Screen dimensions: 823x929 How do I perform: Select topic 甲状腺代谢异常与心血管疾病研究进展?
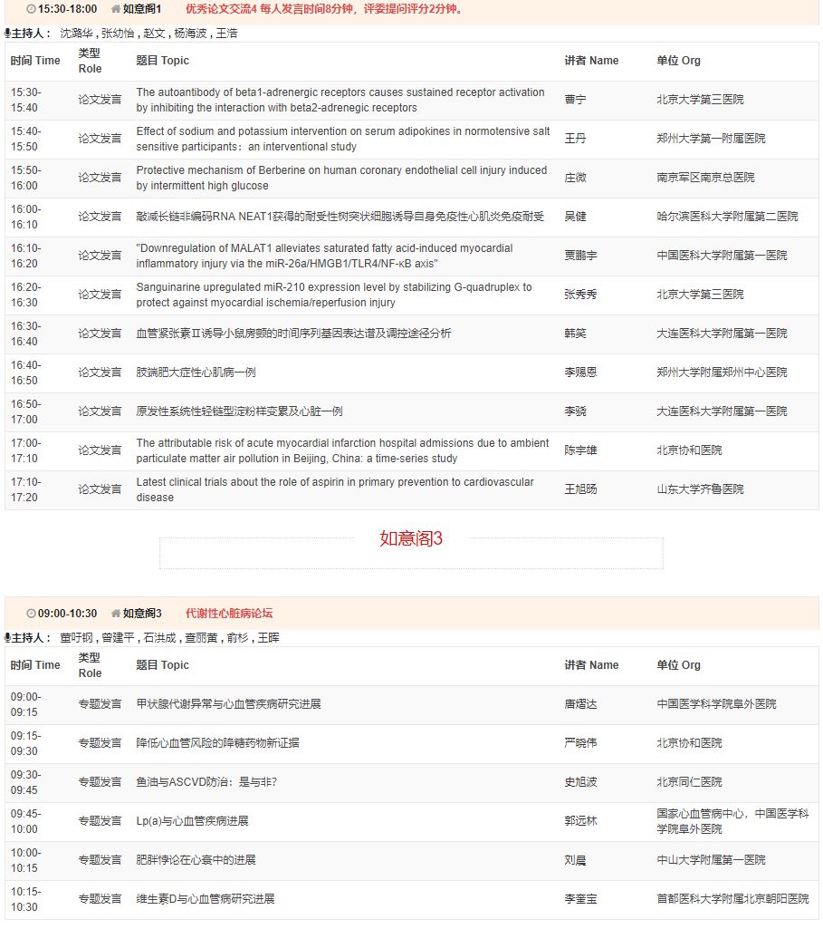point(228,704)
